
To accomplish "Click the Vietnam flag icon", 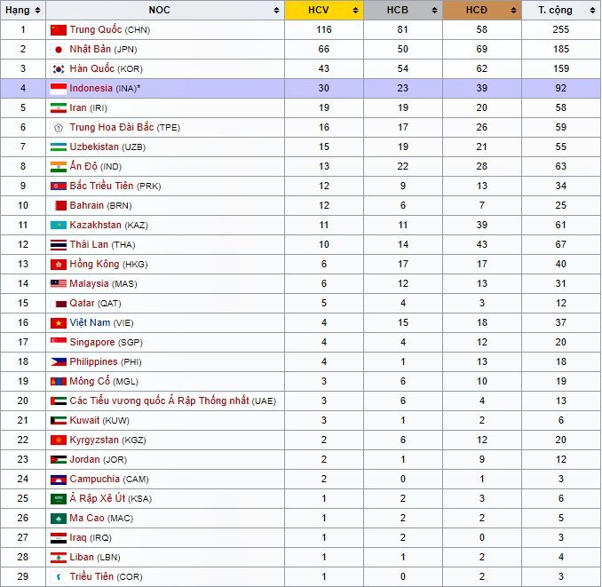I will click(x=59, y=322).
